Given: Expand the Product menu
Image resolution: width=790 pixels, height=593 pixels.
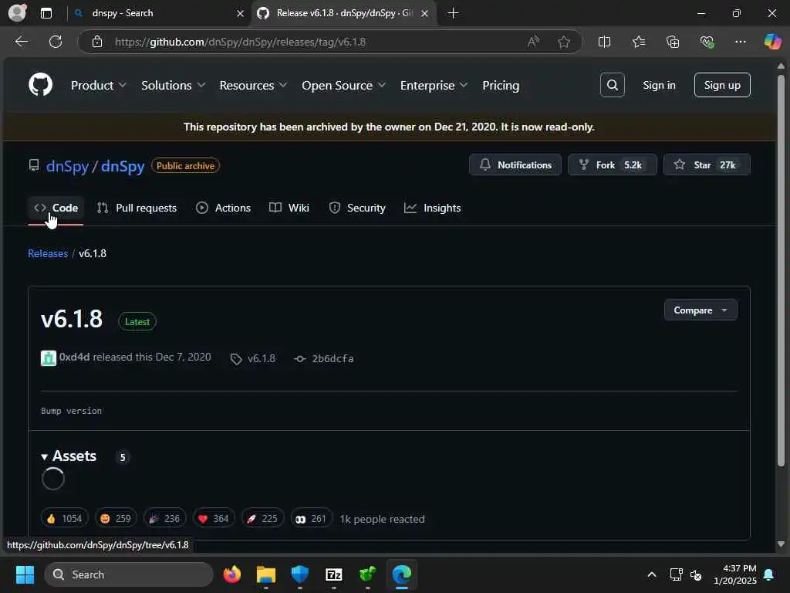Looking at the screenshot, I should 99,85.
